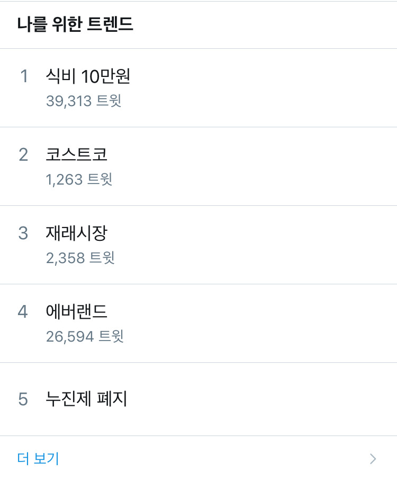The height and width of the screenshot is (479, 397).
Task: Click the 1,263 트윗 count
Action: pos(79,179)
